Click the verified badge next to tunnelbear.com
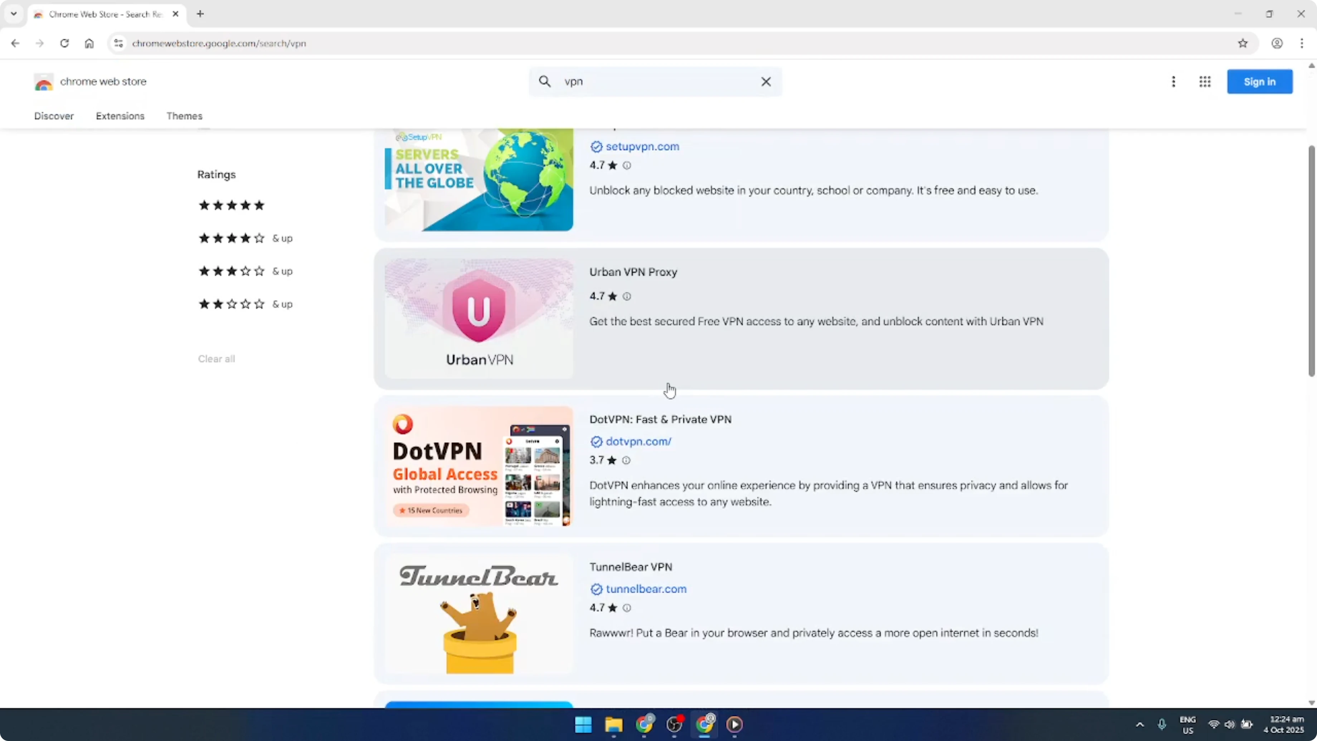This screenshot has width=1317, height=741. pyautogui.click(x=596, y=589)
